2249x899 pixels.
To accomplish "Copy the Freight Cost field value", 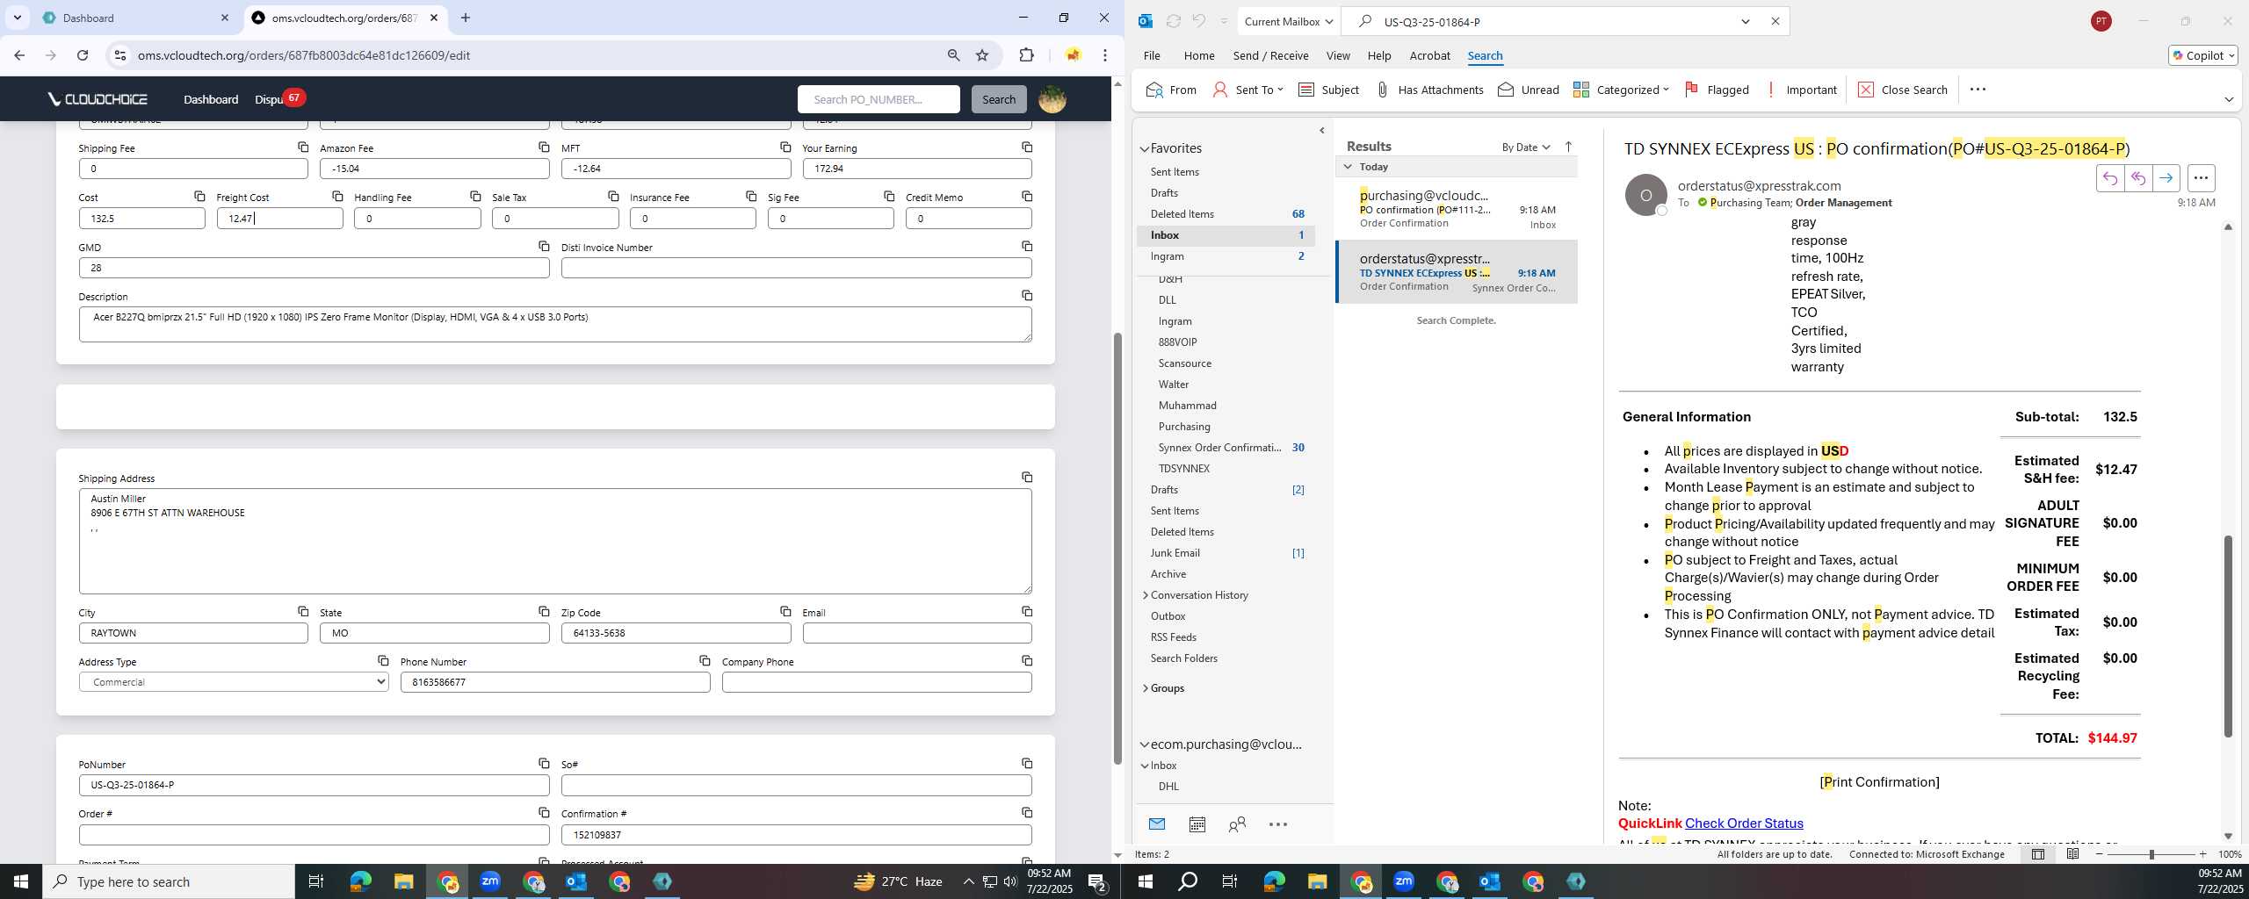I will 337,196.
